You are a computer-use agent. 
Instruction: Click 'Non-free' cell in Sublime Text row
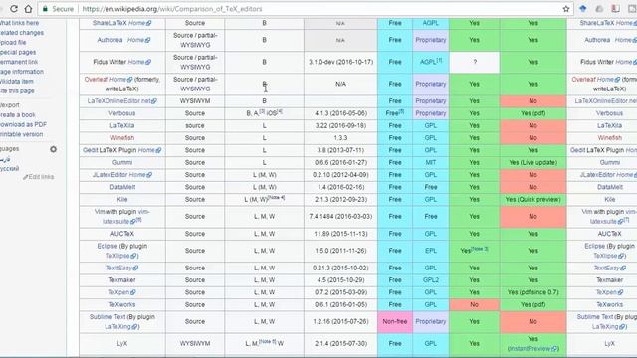(395, 321)
